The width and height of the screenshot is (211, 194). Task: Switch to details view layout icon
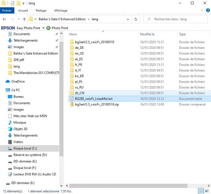coord(201,191)
